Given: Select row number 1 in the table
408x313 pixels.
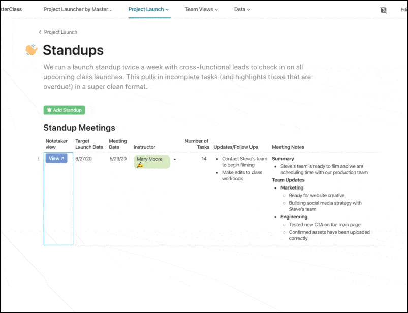Looking at the screenshot, I should [x=38, y=159].
